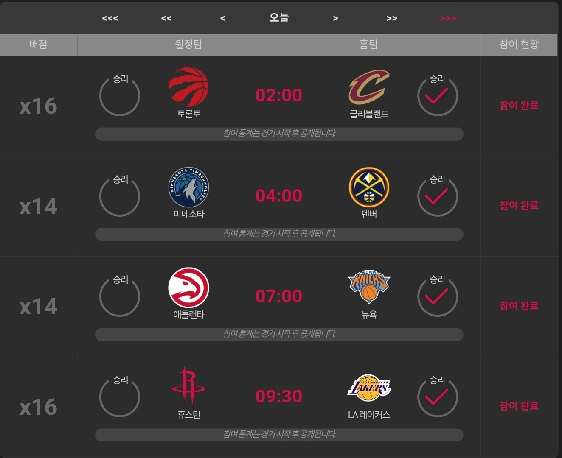
Task: Click the New York Knicks logo
Action: [x=369, y=287]
